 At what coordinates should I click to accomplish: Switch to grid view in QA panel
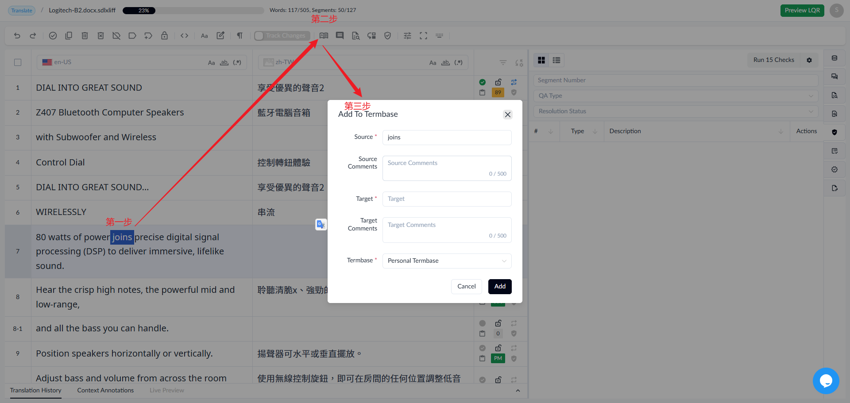(541, 60)
